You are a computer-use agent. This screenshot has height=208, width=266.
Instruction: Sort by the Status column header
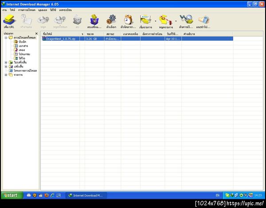pos(112,34)
